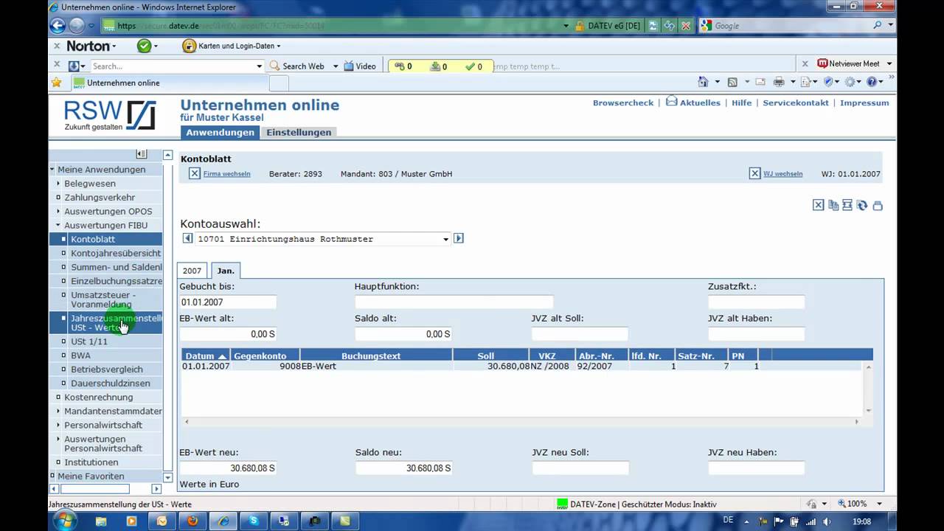Open the Hilfe link
This screenshot has height=531, width=944.
coord(742,103)
